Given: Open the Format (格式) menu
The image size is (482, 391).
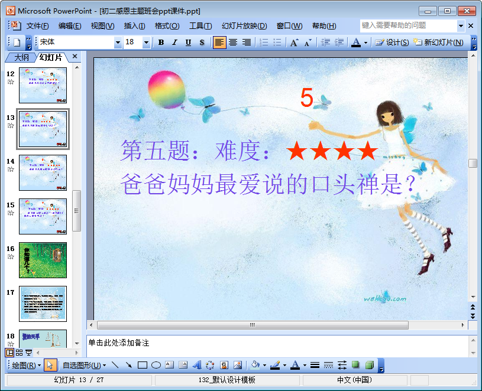Looking at the screenshot, I should [x=167, y=26].
